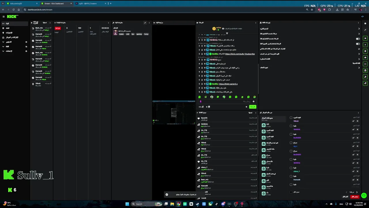Open the stream info panel three-dot menu
Viewport: 369px width, 208px height.
[x=149, y=23]
